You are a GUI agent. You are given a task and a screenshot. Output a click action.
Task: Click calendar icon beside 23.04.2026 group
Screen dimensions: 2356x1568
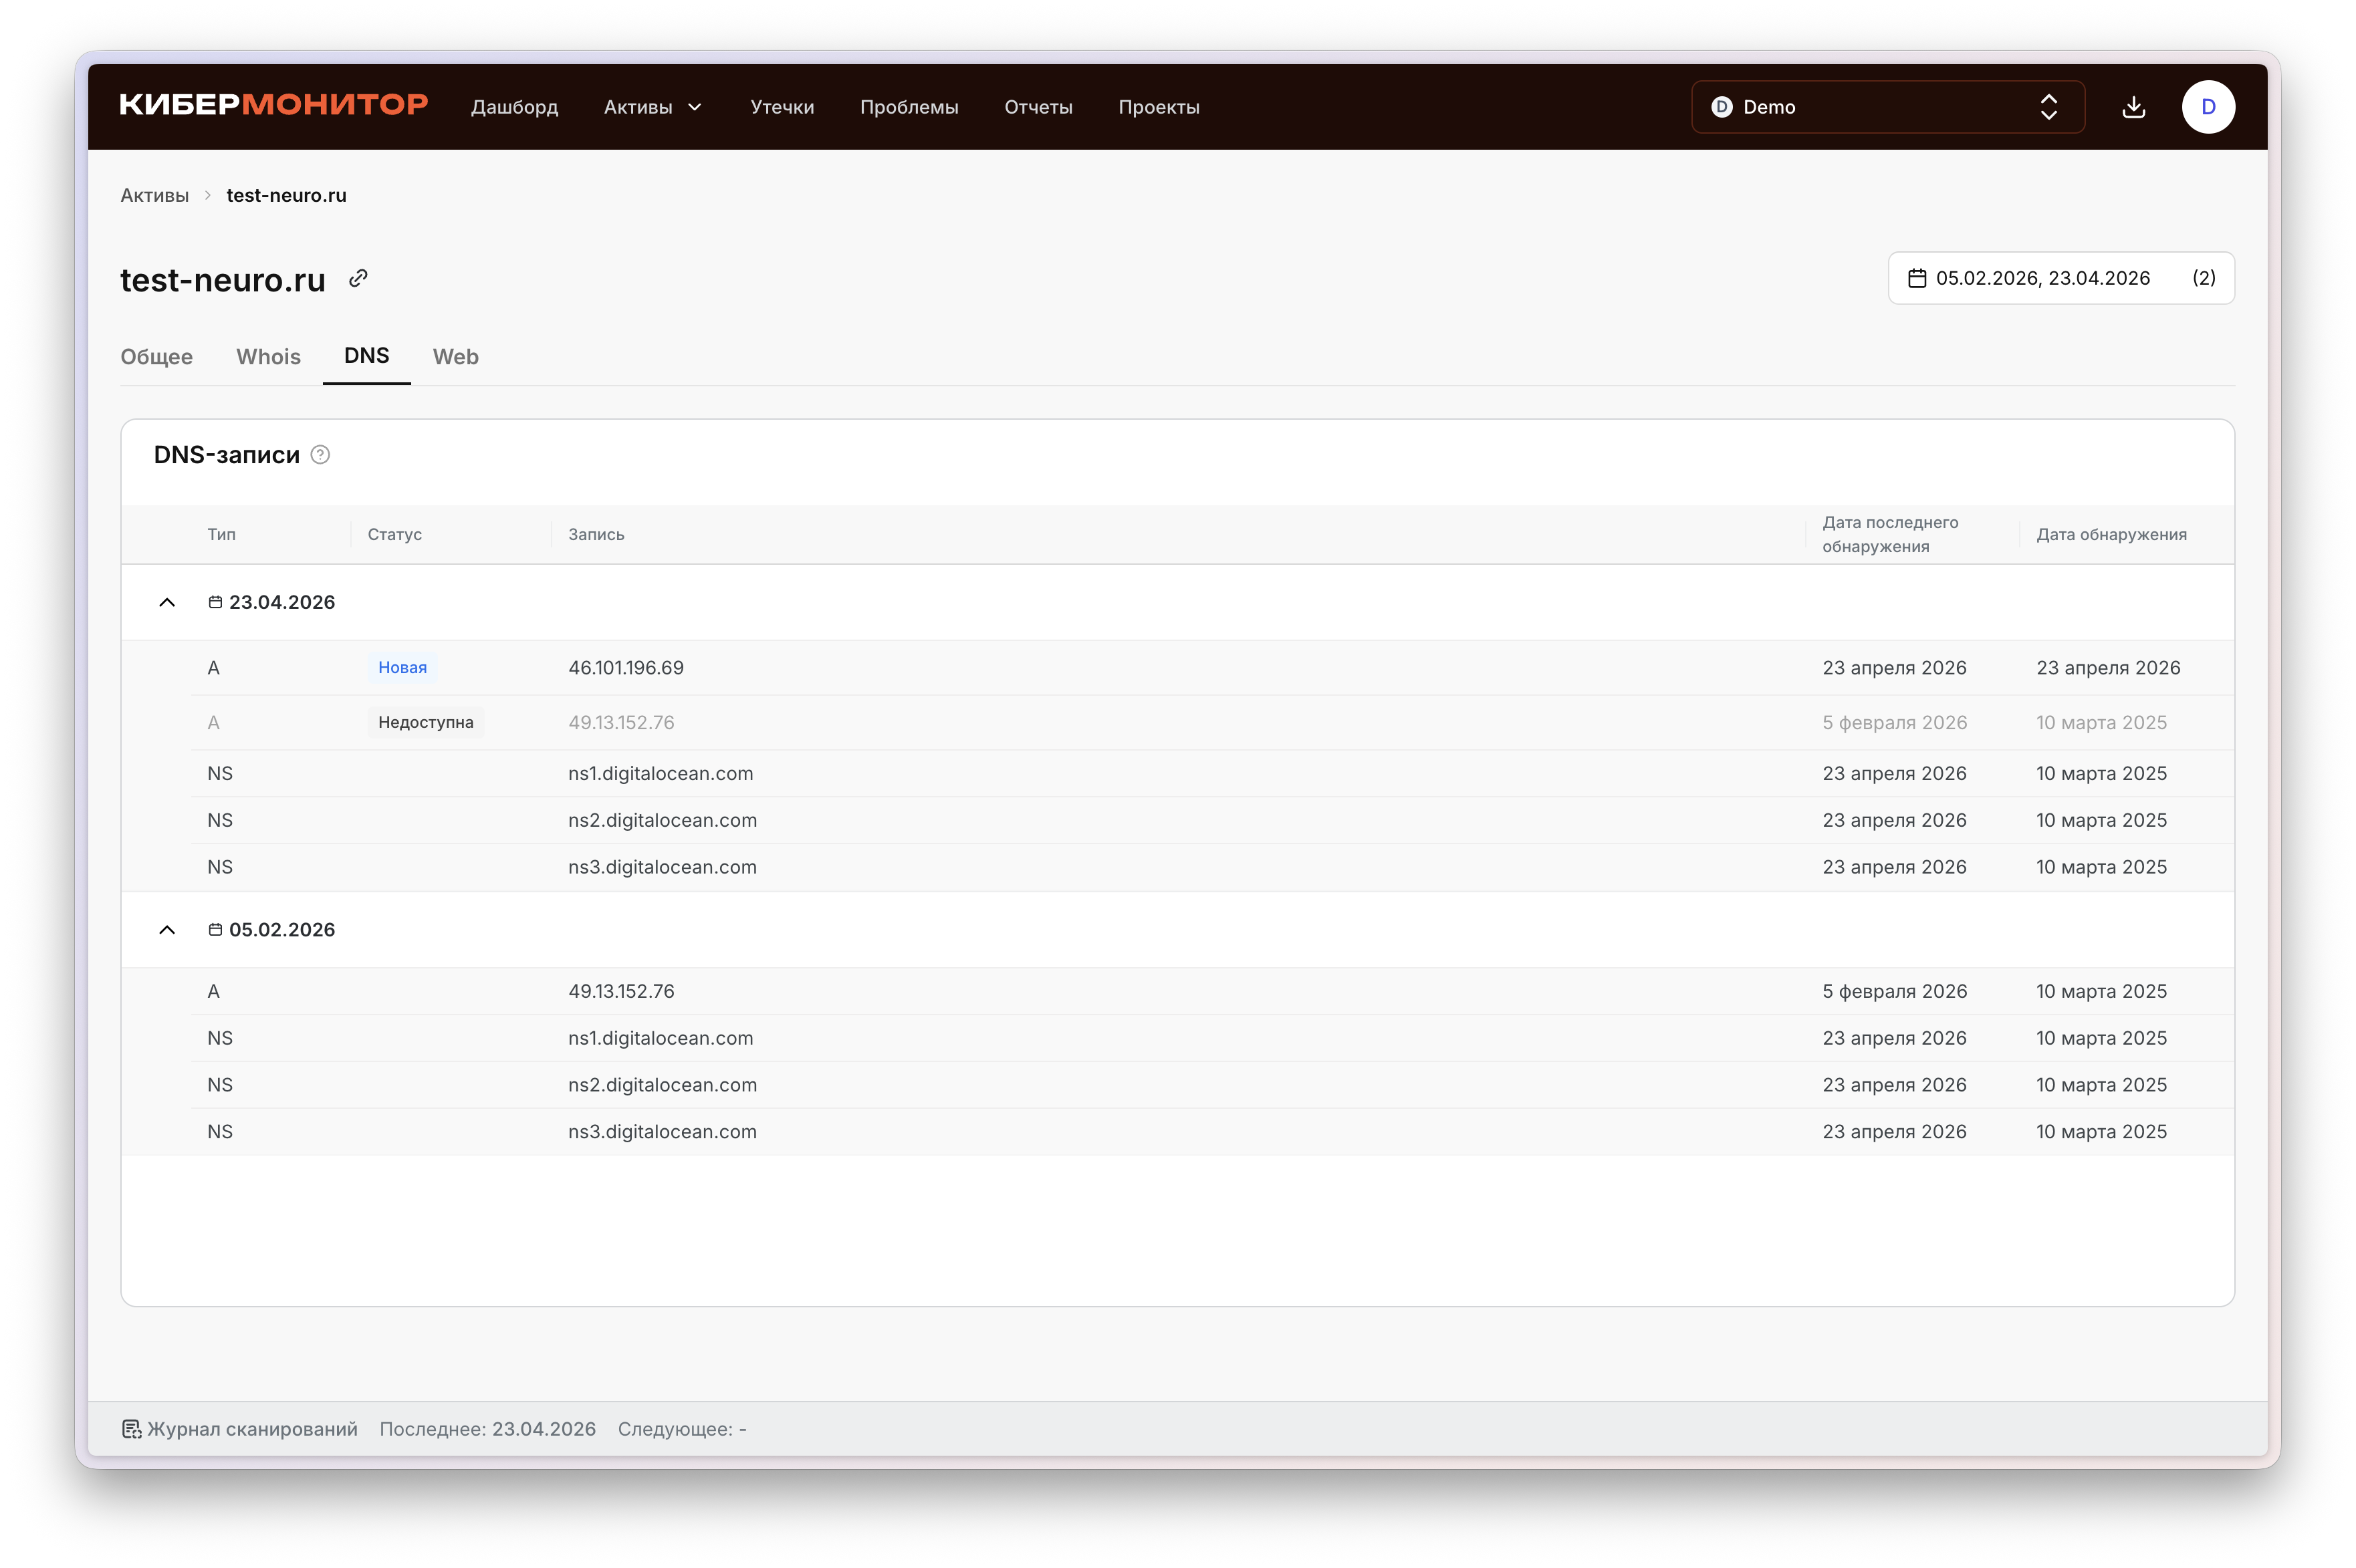coord(215,602)
